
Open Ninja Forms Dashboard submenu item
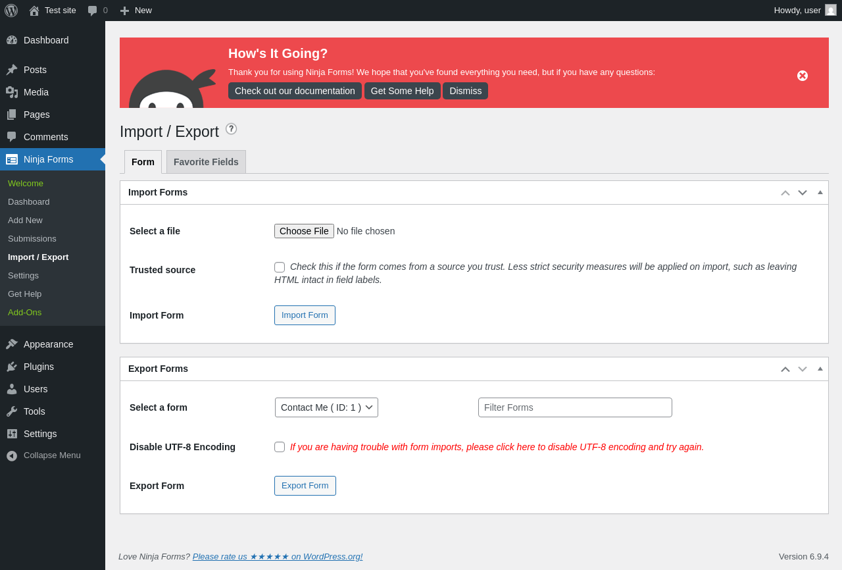pos(29,201)
